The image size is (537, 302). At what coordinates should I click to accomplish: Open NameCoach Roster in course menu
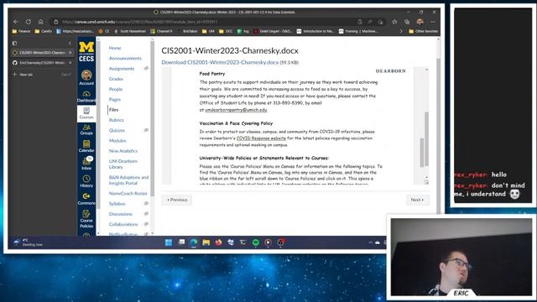[x=128, y=193]
